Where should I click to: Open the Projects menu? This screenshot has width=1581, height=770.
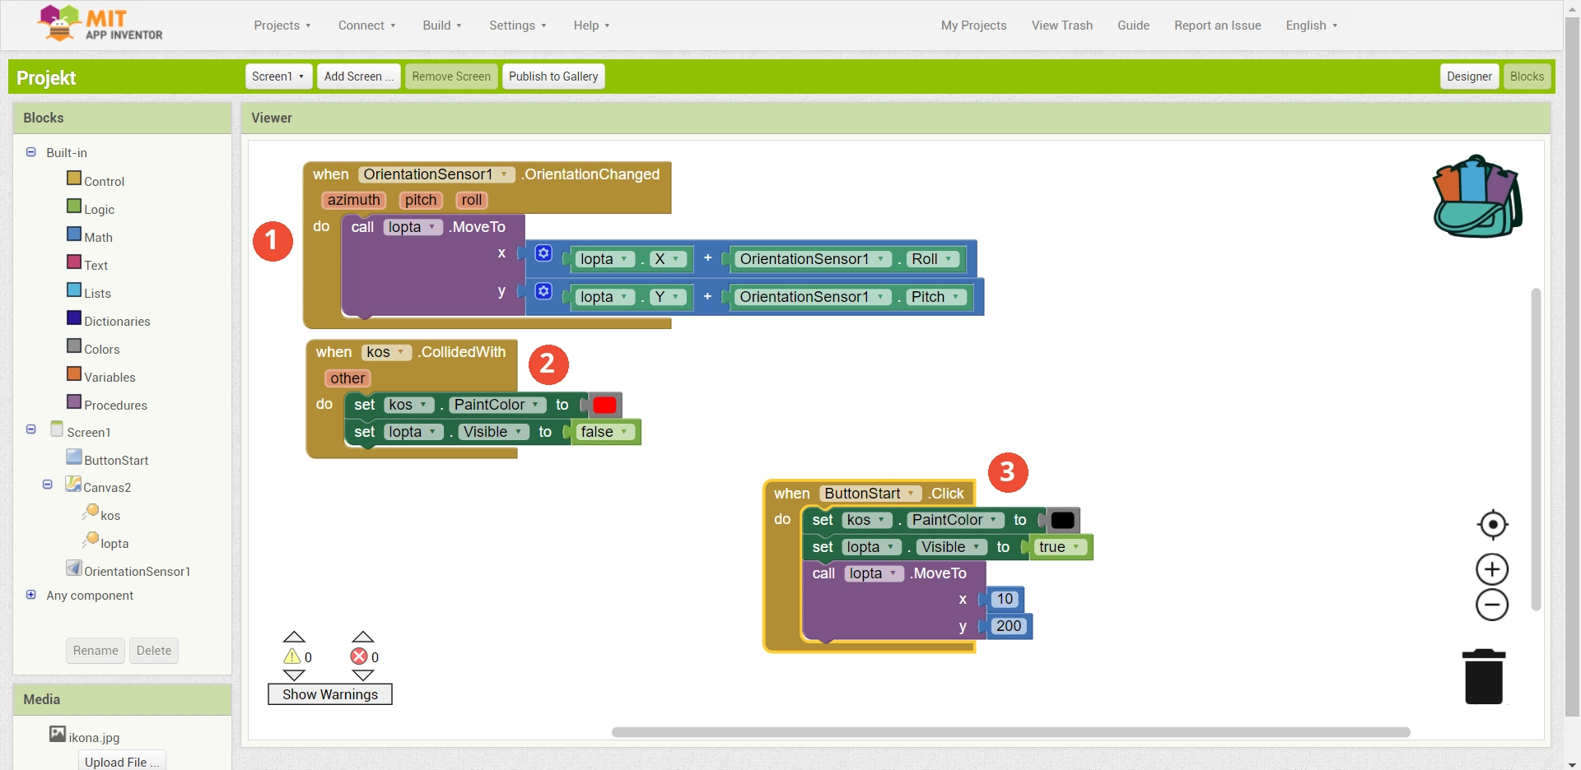point(282,26)
